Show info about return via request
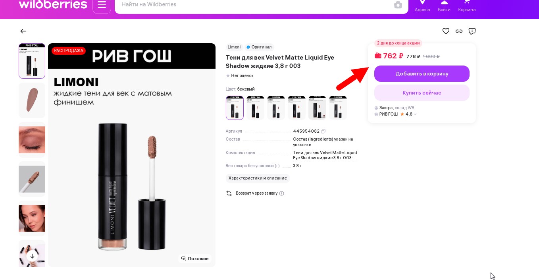Image resolution: width=539 pixels, height=280 pixels. [x=282, y=193]
